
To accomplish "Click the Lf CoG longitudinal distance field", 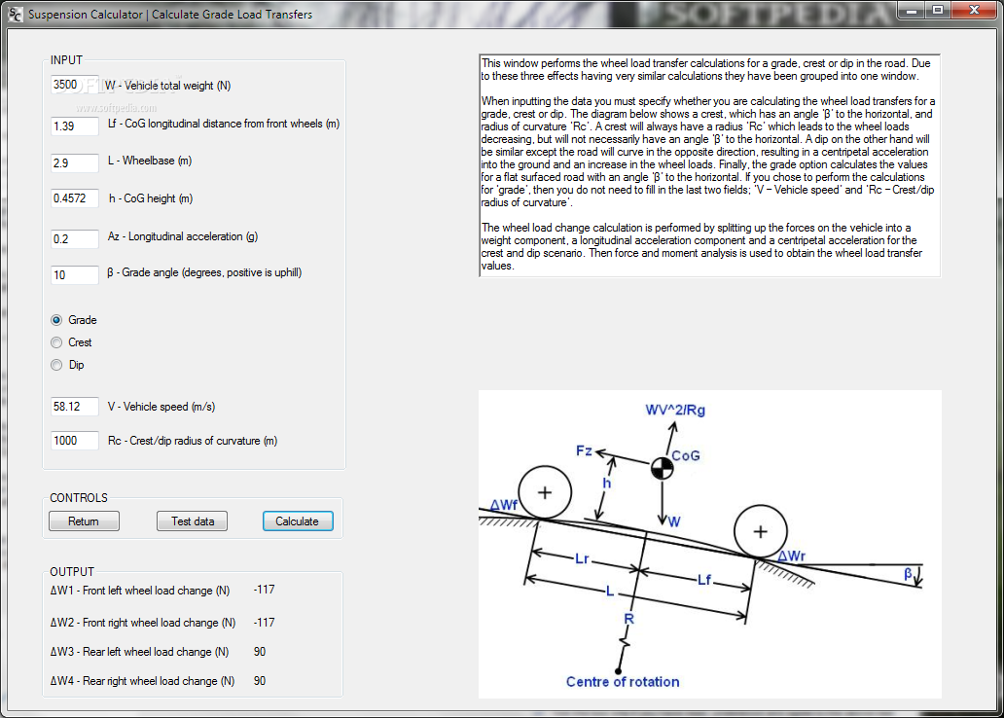I will pyautogui.click(x=75, y=126).
